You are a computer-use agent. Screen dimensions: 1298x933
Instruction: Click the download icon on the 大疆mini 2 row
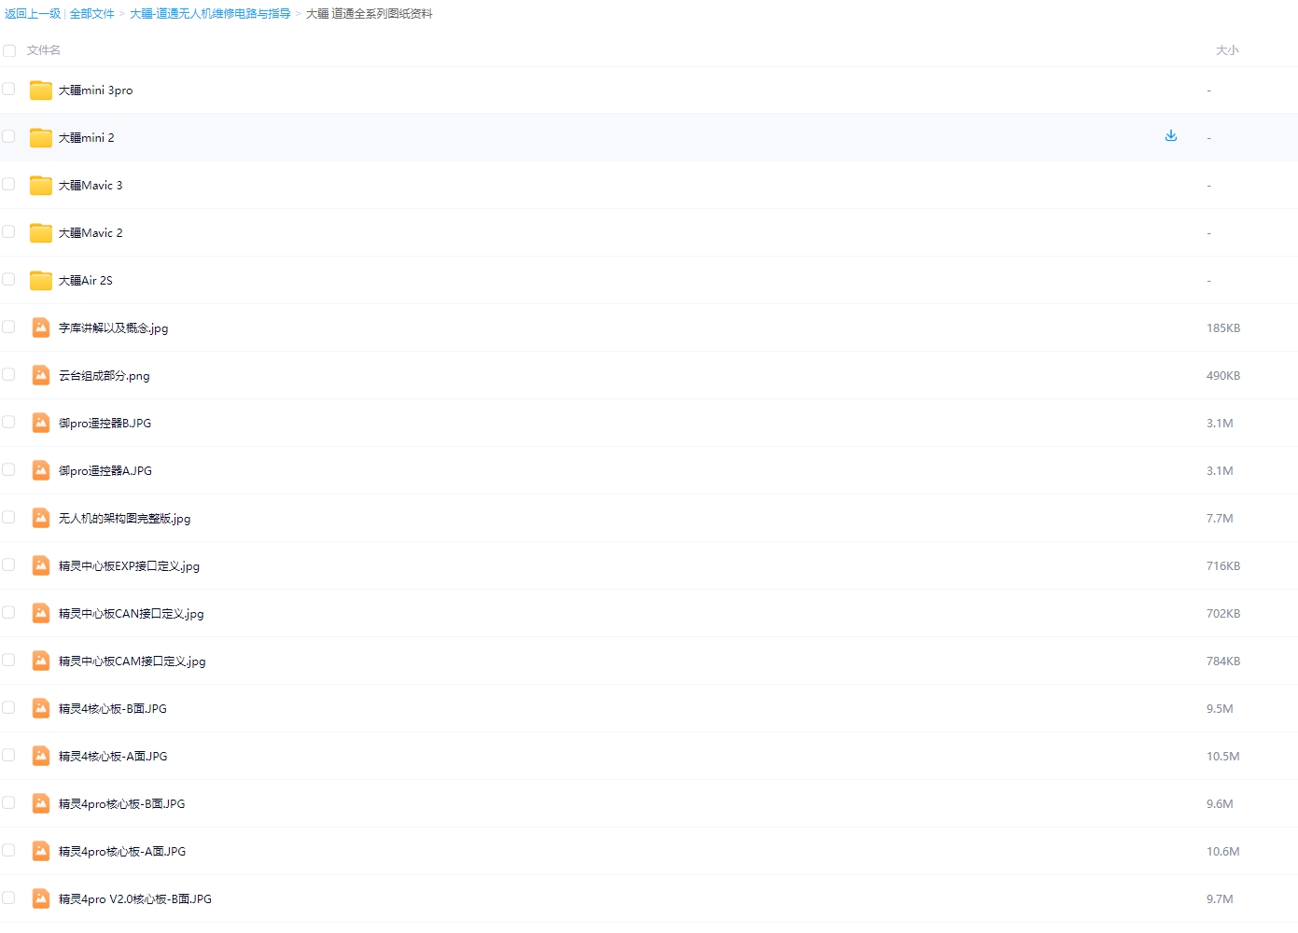(1171, 136)
